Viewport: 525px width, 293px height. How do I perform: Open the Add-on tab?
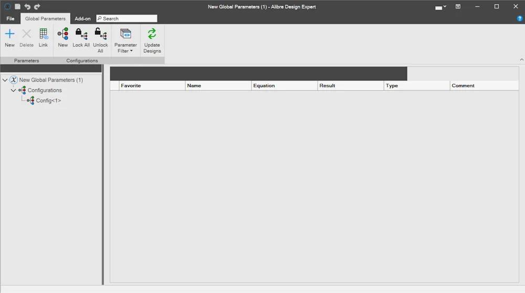tap(82, 19)
